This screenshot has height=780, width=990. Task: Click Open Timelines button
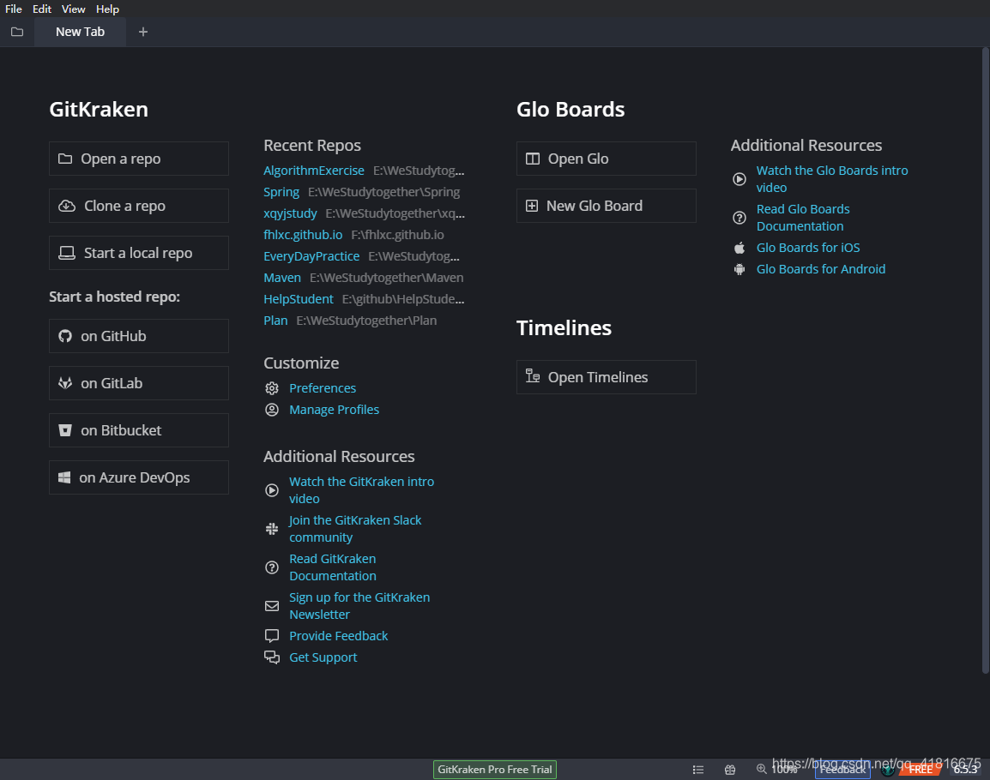(x=607, y=377)
